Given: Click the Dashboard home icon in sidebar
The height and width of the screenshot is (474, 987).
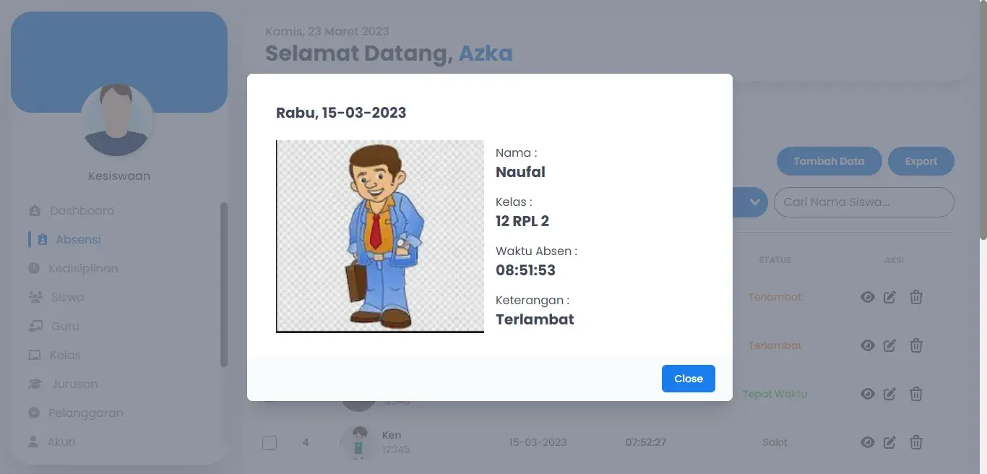Looking at the screenshot, I should [x=34, y=211].
